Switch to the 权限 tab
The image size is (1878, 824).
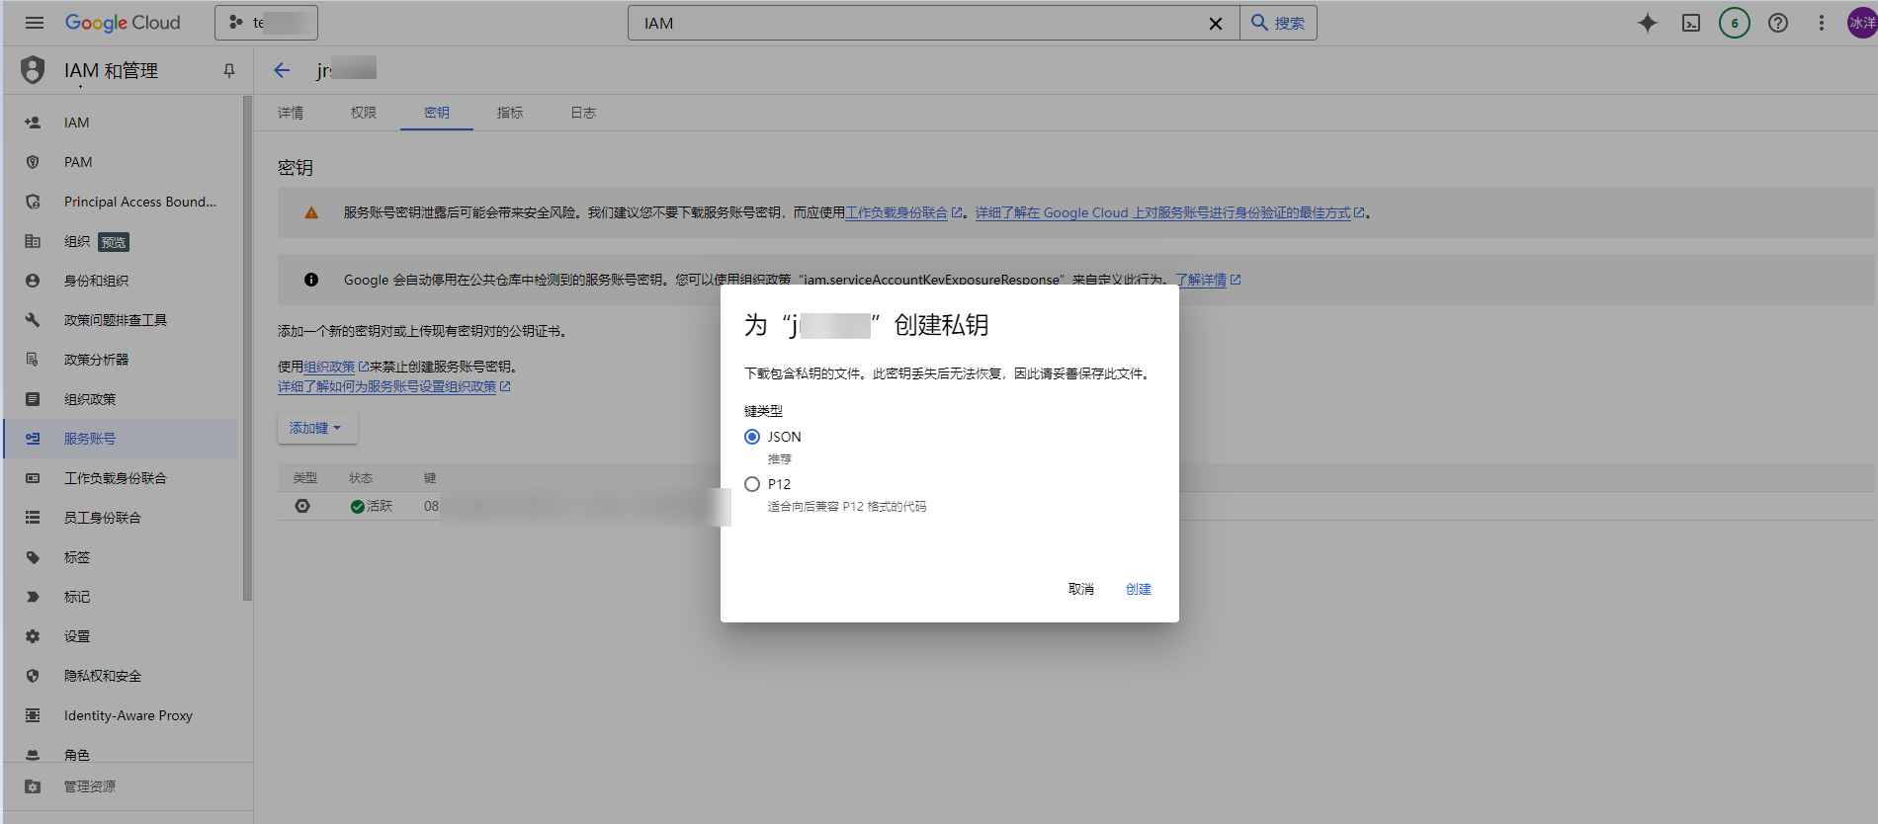[364, 113]
